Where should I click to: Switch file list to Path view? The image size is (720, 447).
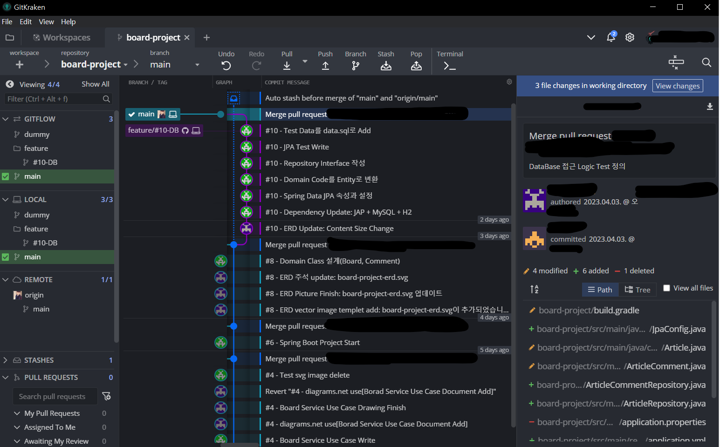point(600,290)
